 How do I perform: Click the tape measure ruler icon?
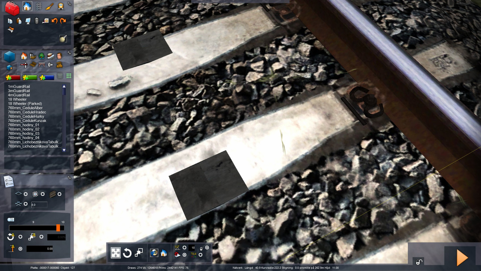click(x=45, y=21)
